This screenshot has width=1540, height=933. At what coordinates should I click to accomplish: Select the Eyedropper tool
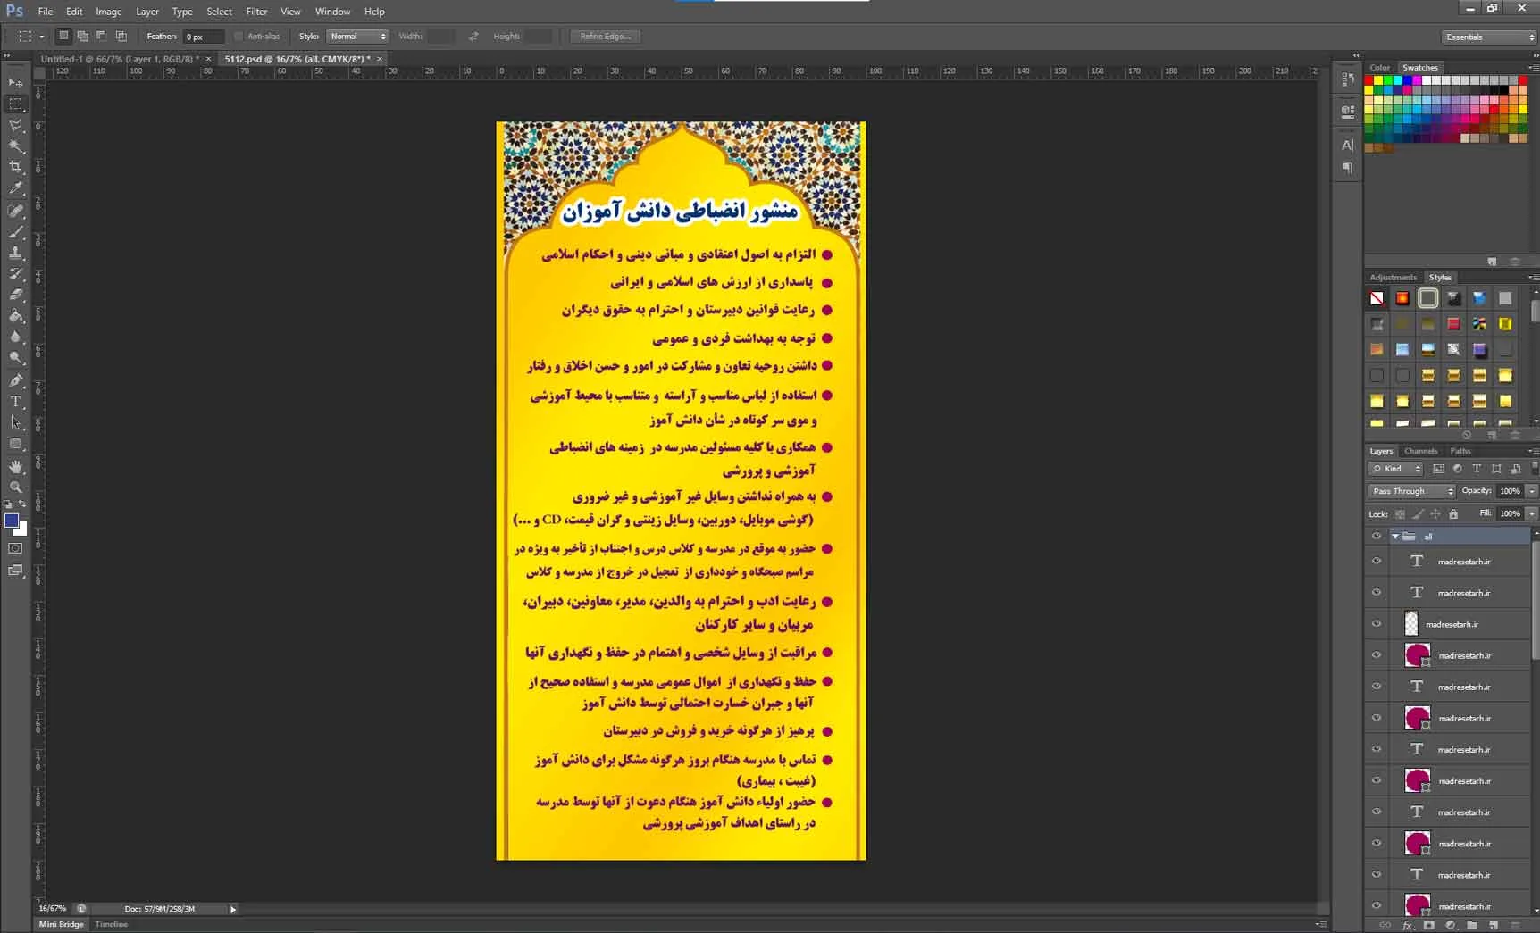[16, 188]
